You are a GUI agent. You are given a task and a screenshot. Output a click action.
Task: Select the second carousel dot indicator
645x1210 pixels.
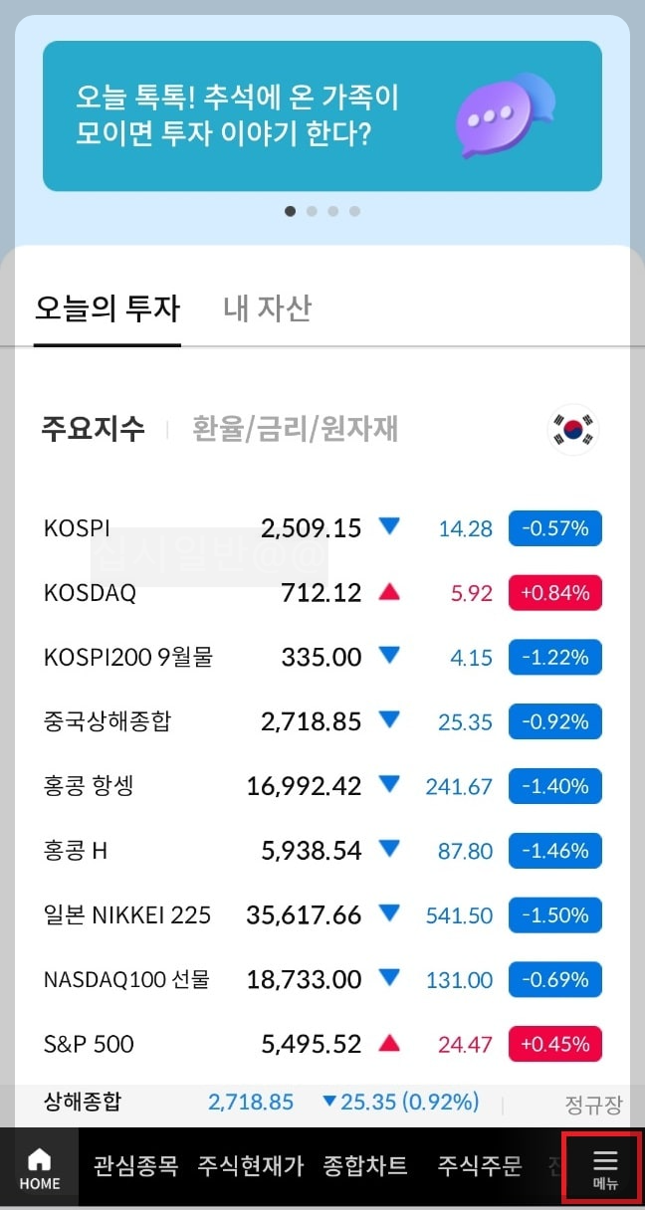coord(312,211)
